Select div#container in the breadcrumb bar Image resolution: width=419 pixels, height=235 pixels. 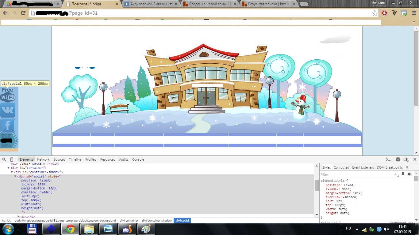[x=129, y=220]
